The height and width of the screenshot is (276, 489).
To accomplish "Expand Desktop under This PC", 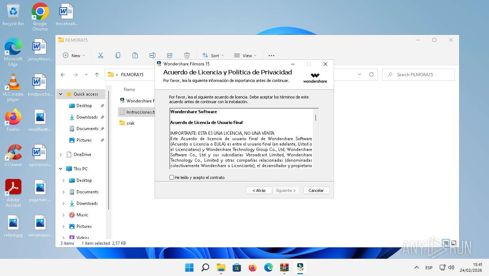I will click(x=64, y=180).
